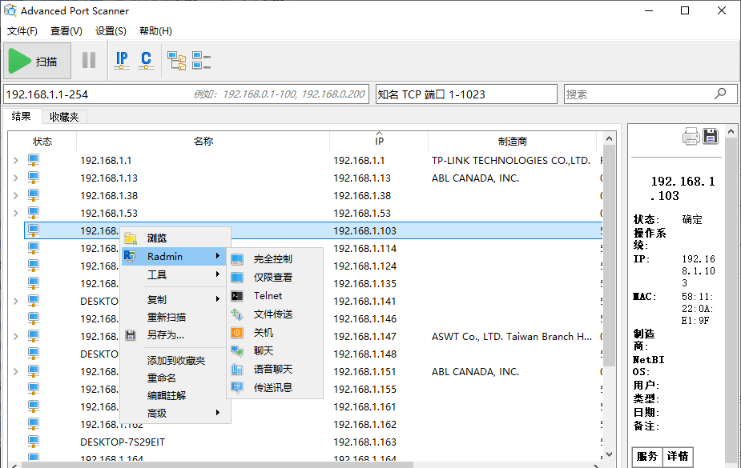Viewport: 741px width, 468px height.
Task: Pause the scan with the pause icon
Action: tap(89, 60)
